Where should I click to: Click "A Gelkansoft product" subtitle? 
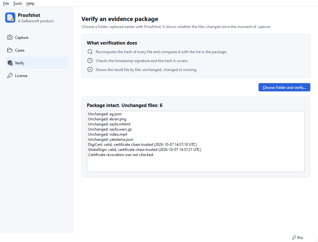click(36, 21)
